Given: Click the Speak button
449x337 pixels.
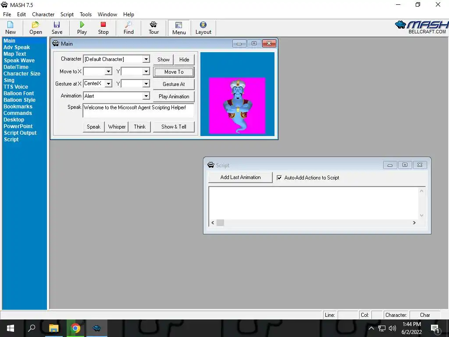Looking at the screenshot, I should click(x=94, y=127).
